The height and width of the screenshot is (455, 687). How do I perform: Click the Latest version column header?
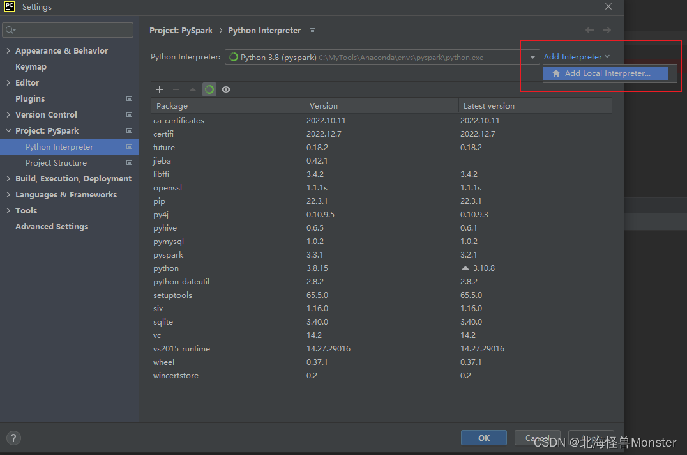pos(535,105)
